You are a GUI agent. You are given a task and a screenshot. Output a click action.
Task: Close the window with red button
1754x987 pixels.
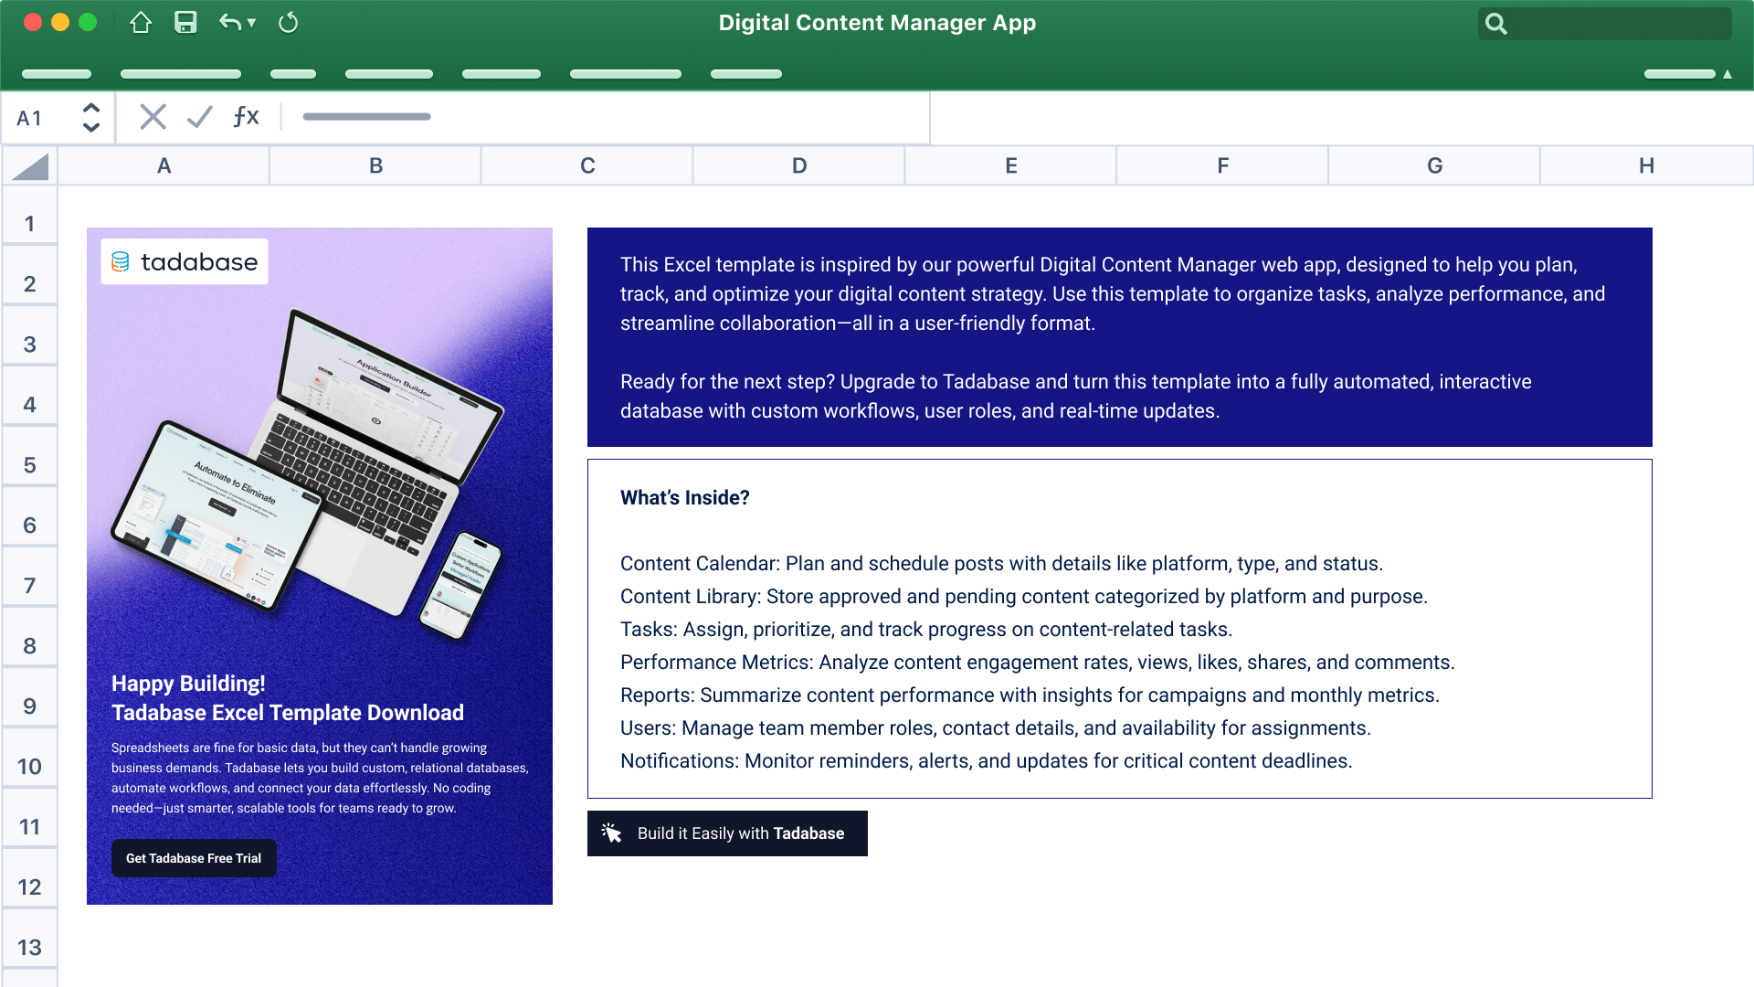[x=33, y=23]
